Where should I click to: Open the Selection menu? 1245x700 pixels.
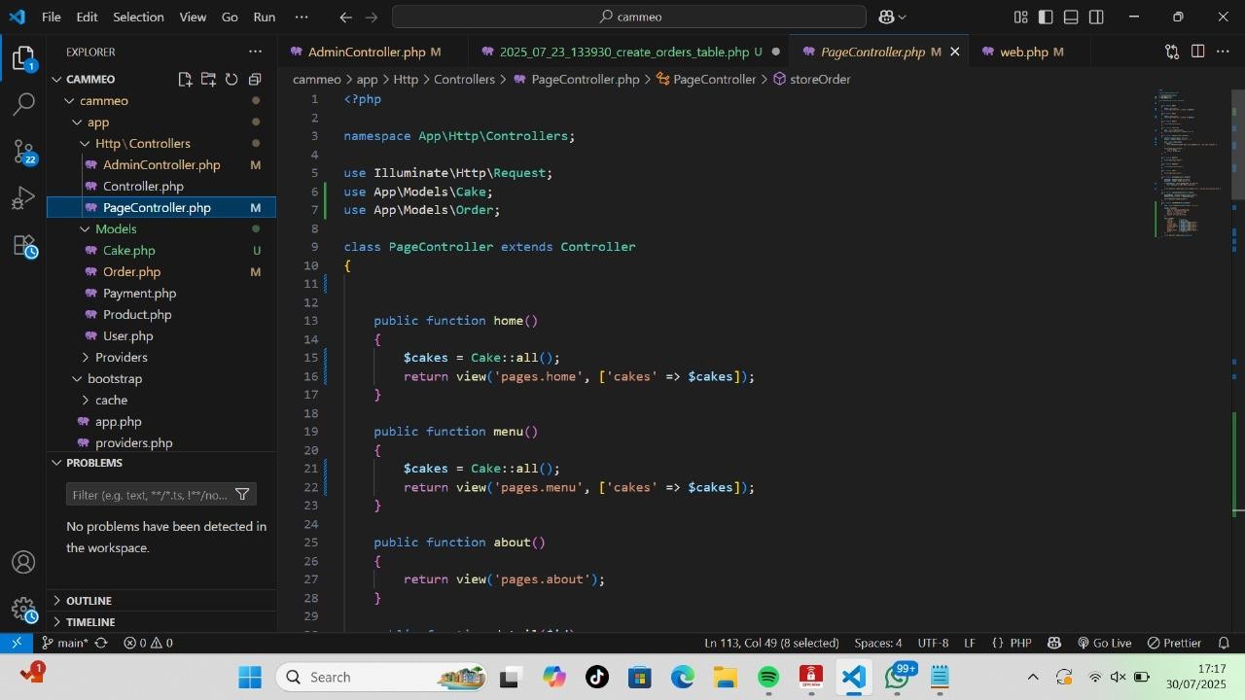[138, 17]
